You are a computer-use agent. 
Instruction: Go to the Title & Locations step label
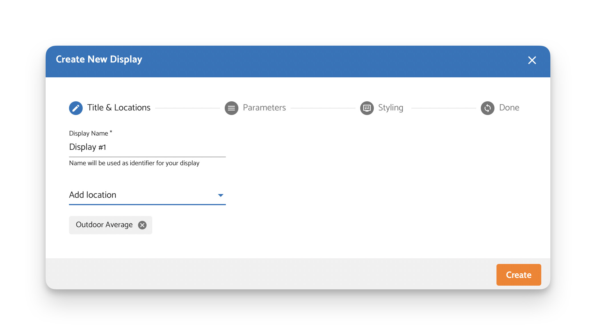[x=119, y=108]
